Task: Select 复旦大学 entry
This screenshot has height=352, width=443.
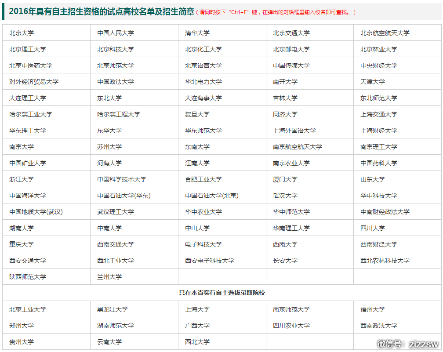Action: coord(197,114)
